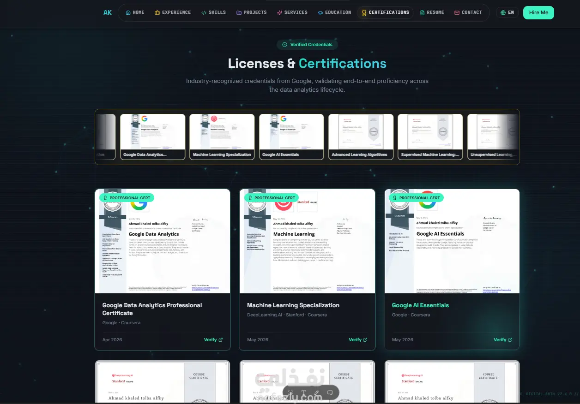Viewport: 580px width, 404px height.
Task: Jump to the Skills section
Action: coord(213,12)
